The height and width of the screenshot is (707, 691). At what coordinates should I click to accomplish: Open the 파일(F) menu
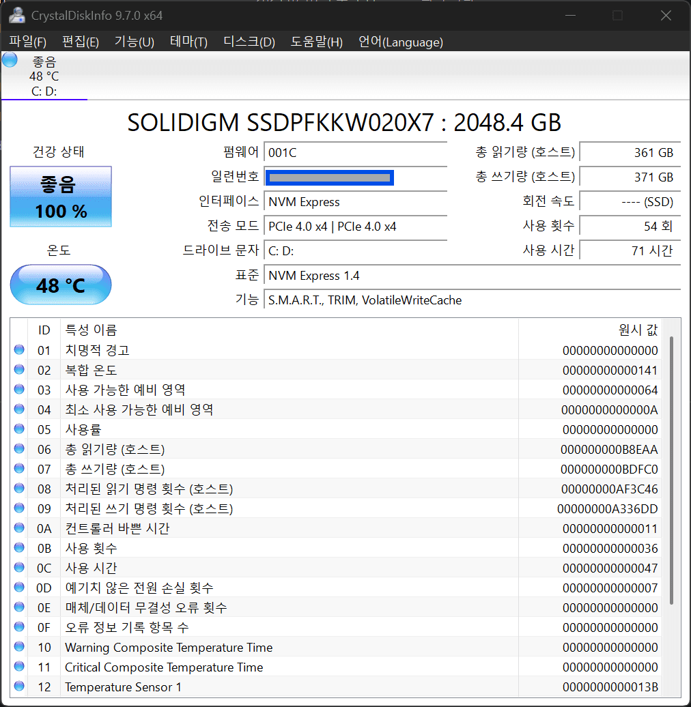point(28,42)
